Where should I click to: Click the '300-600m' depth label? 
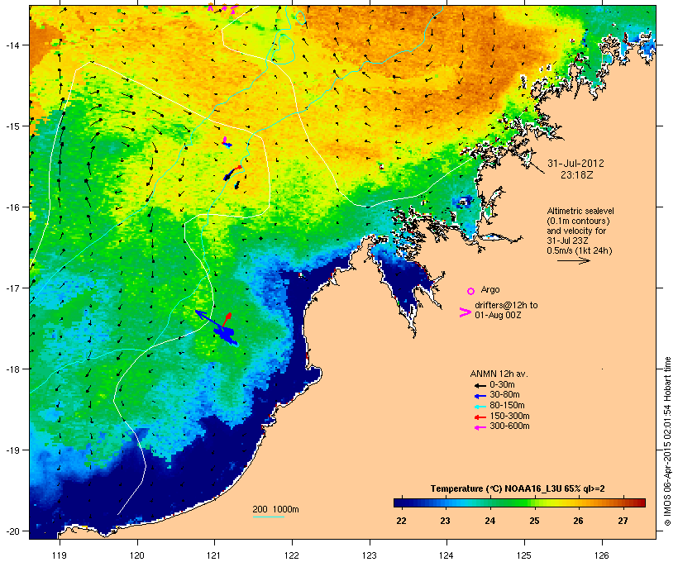point(509,426)
